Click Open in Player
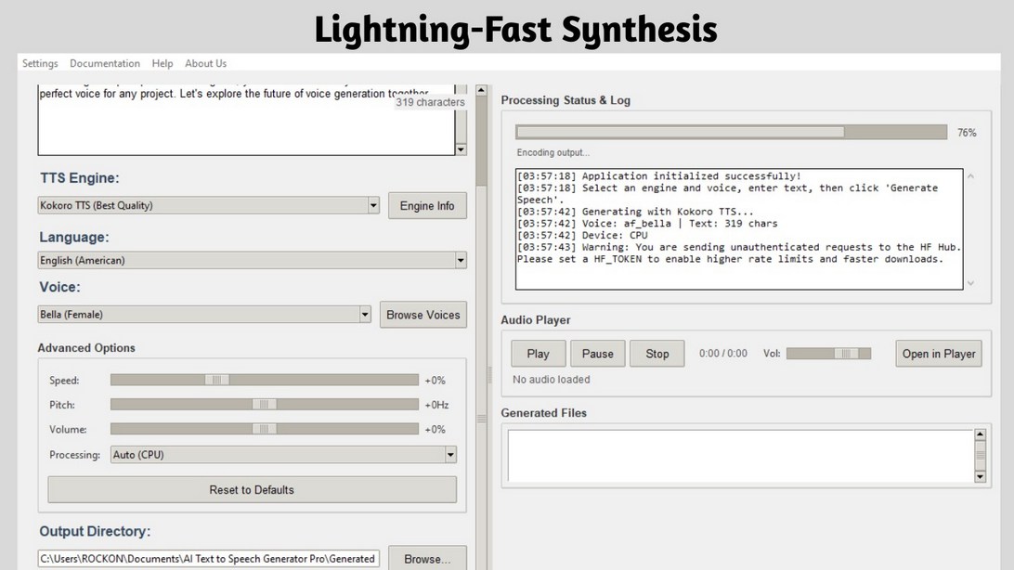Viewport: 1014px width, 570px height. pos(938,353)
